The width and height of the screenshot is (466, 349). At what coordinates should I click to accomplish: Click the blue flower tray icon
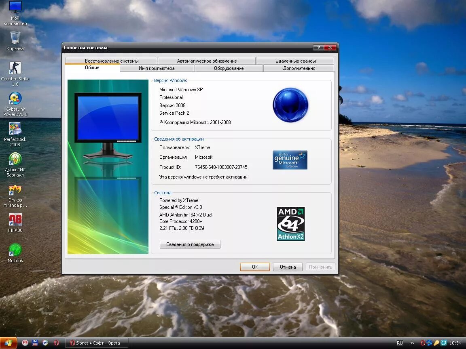click(x=429, y=343)
